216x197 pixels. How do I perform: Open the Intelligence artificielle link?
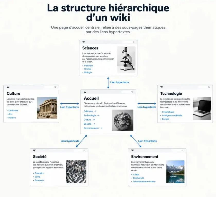pyautogui.click(x=172, y=115)
